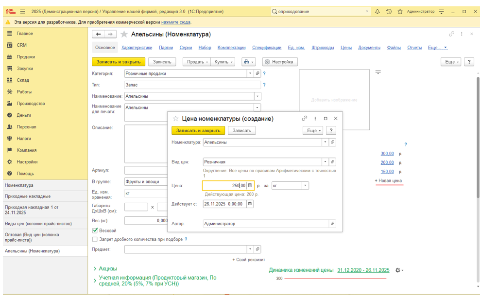
Task: Click the Цена input field
Action: tap(224, 185)
